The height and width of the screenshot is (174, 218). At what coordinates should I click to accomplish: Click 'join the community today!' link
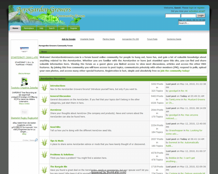point(175,71)
